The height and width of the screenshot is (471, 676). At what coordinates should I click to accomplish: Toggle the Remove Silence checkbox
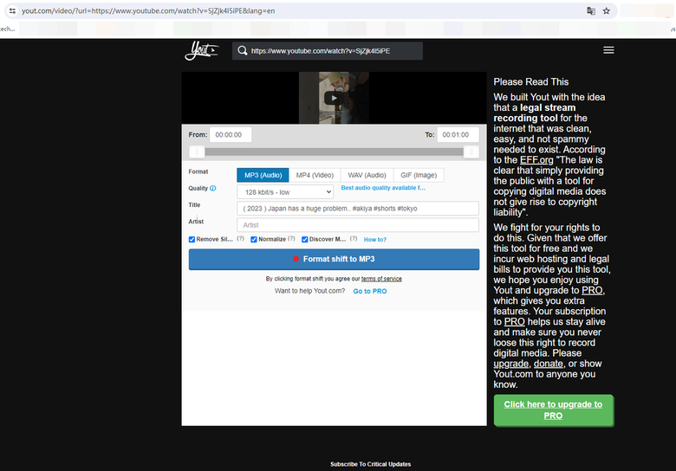pyautogui.click(x=192, y=239)
